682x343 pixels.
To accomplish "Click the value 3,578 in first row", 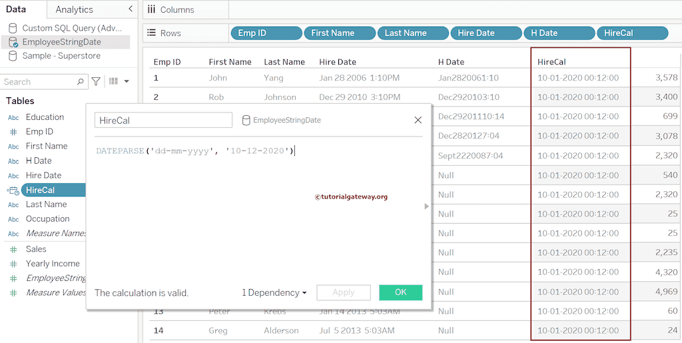I will (x=666, y=78).
